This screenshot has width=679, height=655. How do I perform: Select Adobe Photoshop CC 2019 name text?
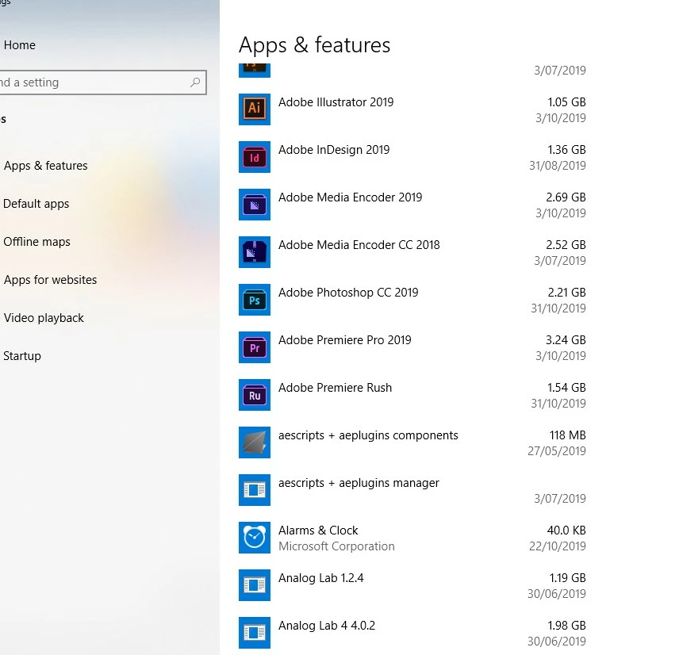(348, 293)
